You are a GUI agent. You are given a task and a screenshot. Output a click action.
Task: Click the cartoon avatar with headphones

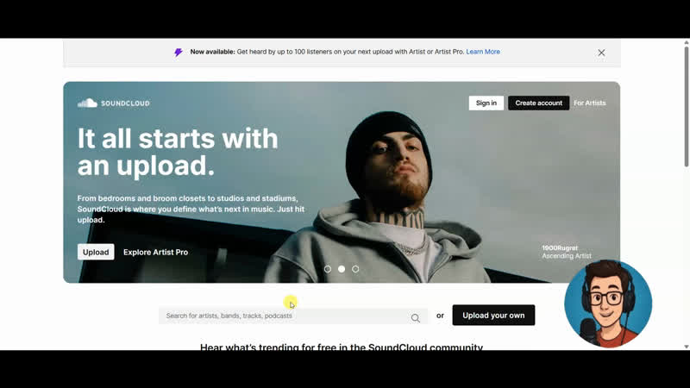(x=608, y=304)
